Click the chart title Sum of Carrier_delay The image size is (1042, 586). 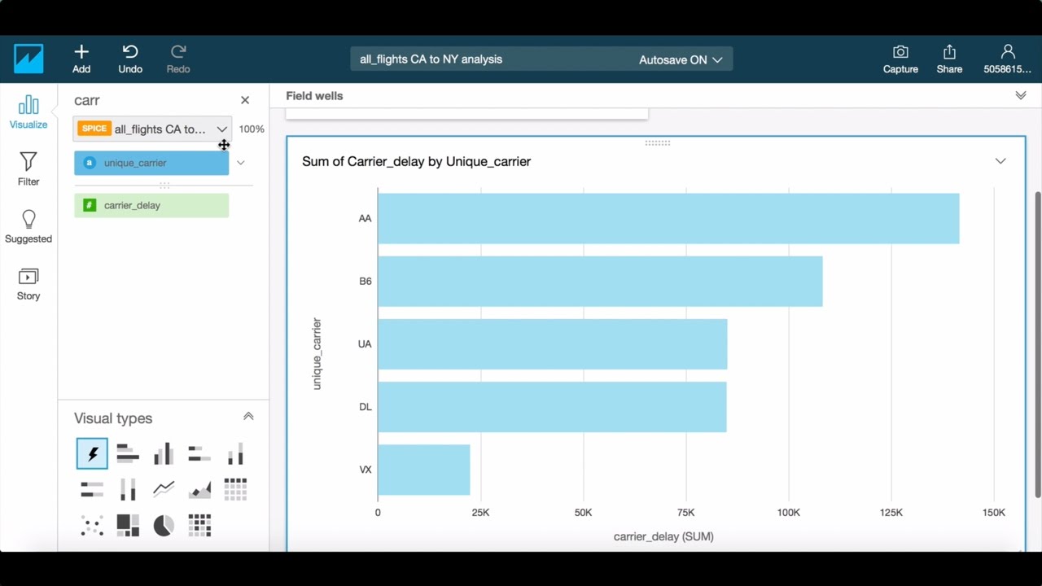pyautogui.click(x=416, y=161)
